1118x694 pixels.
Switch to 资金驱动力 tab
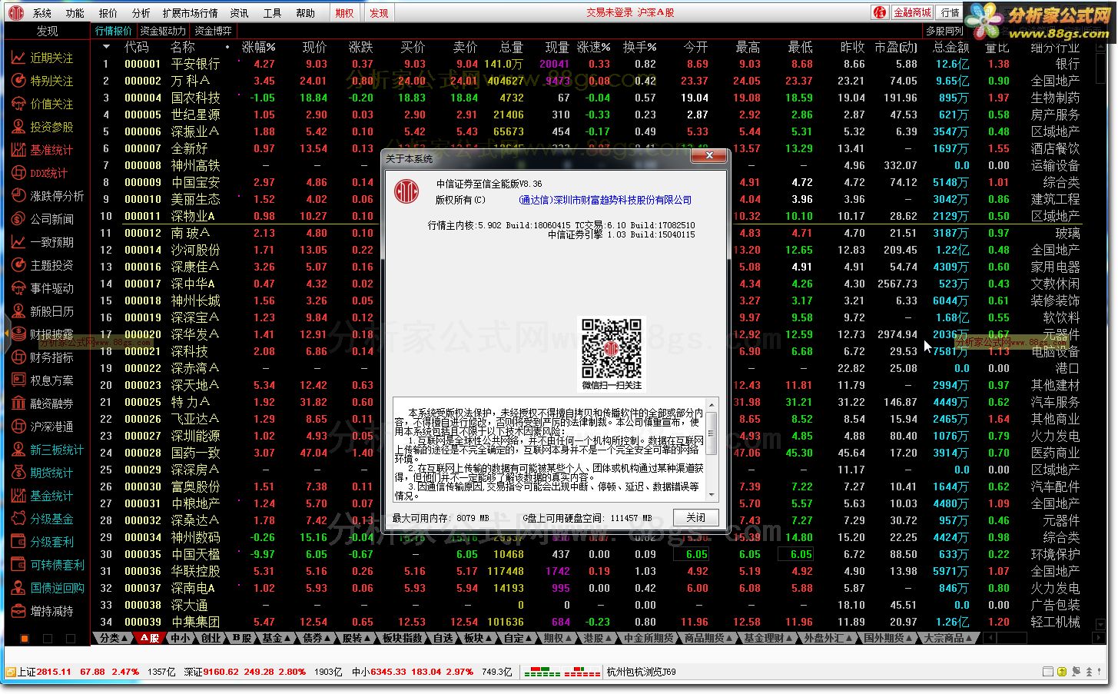point(163,31)
